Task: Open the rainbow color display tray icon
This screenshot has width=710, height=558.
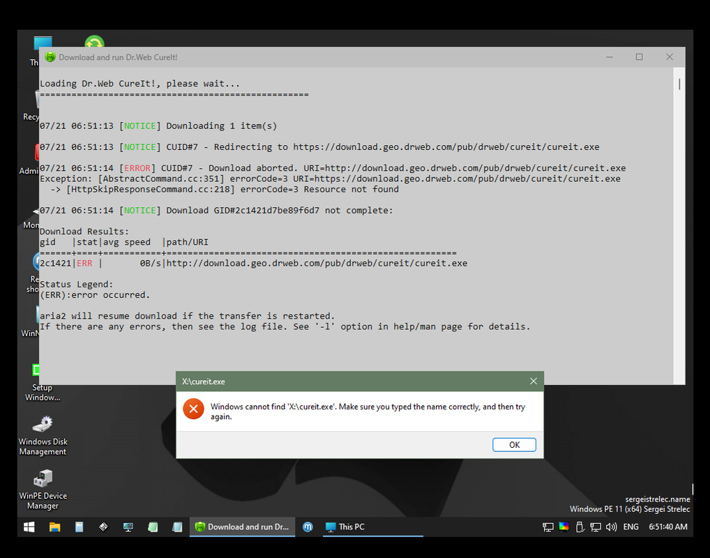Action: (564, 527)
